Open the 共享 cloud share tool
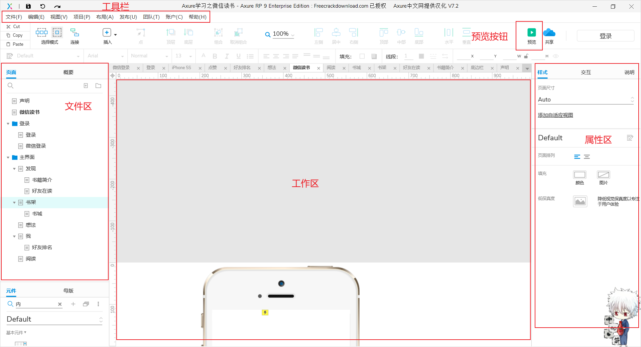Screen dimensions: 641x347 point(549,36)
